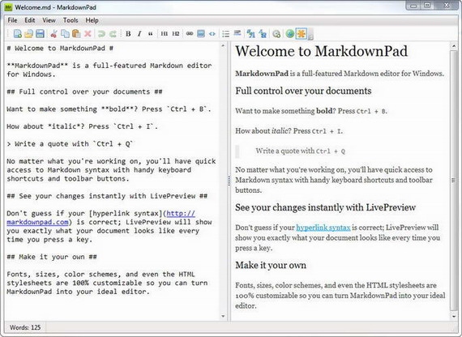Viewport: 462px width, 337px height.
Task: Click the preview pane vertical scrollbar
Action: coord(453,181)
